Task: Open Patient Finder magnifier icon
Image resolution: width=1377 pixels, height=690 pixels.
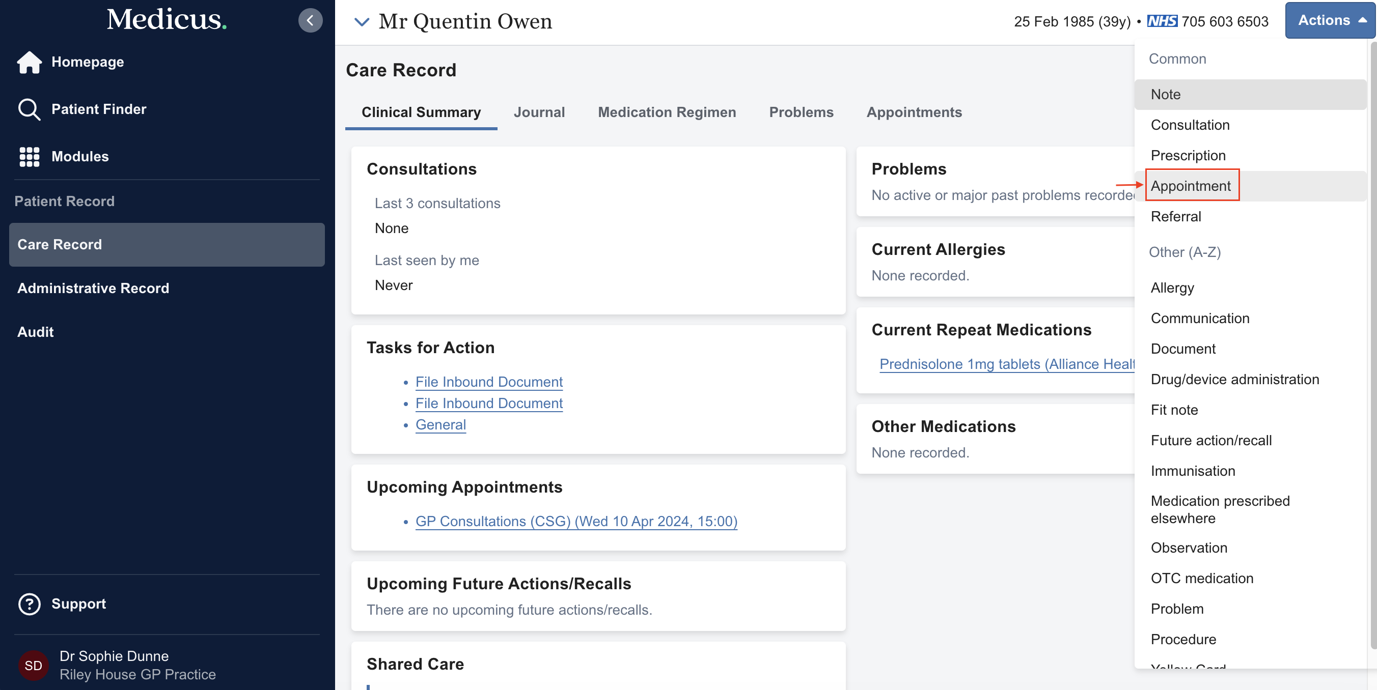Action: pyautogui.click(x=29, y=109)
